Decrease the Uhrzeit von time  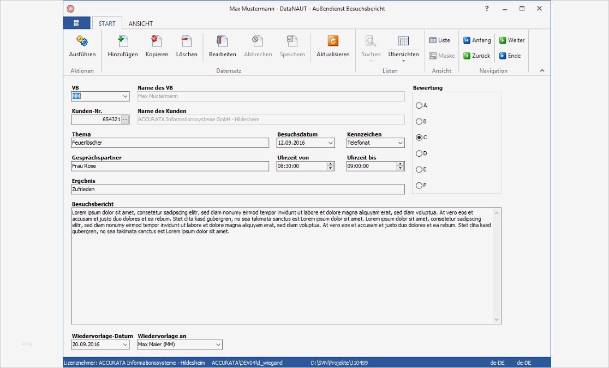tap(331, 168)
